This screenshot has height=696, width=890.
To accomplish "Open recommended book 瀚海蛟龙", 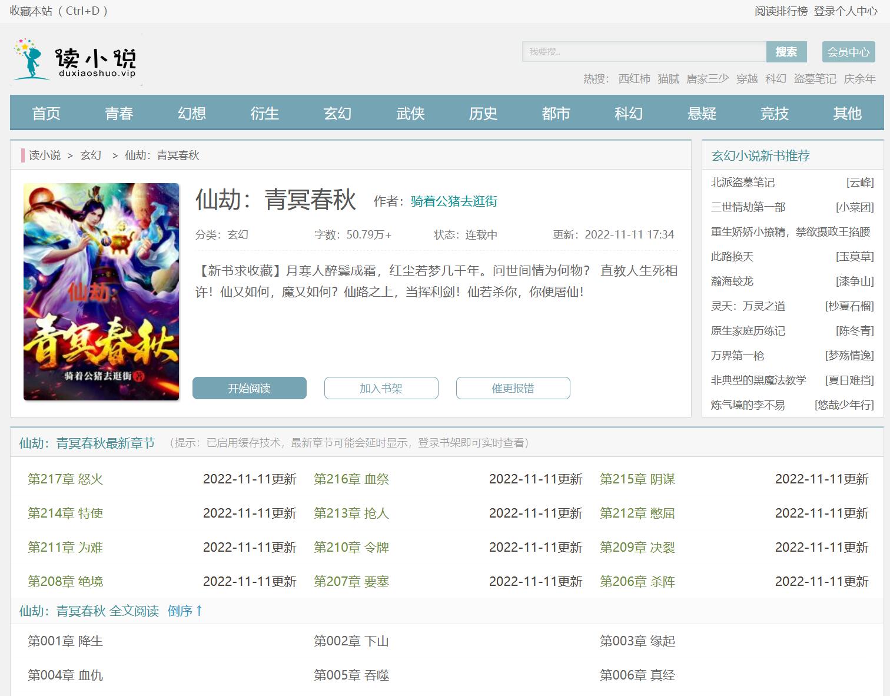I will coord(732,281).
